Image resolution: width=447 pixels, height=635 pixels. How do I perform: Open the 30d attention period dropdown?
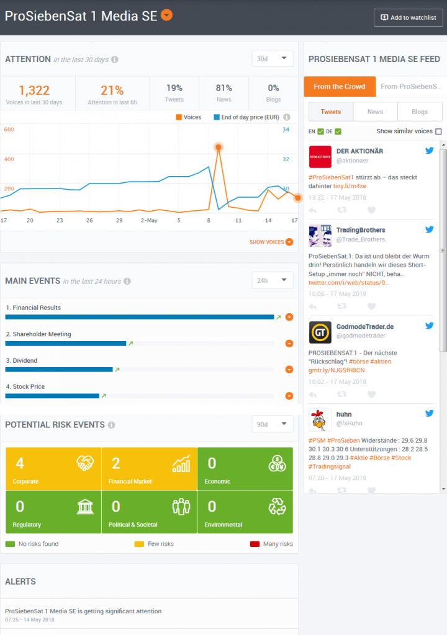[x=272, y=58]
